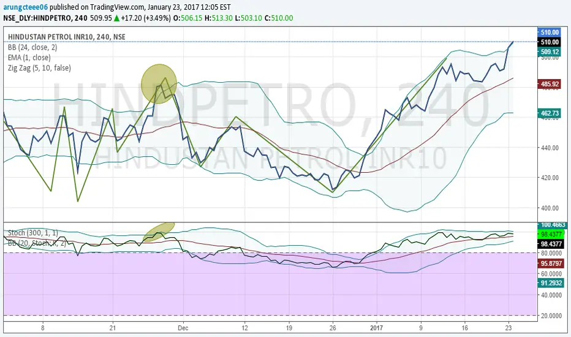
Task: Select the NSE_DLY:HINDPETRO, 240 symbol text
Action: click(45, 18)
